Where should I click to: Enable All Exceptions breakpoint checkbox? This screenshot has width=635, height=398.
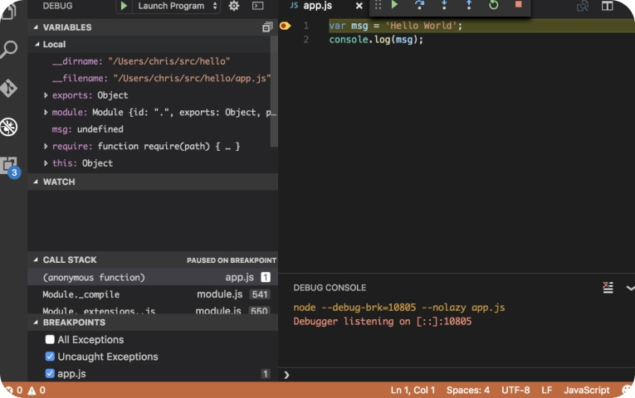click(50, 339)
